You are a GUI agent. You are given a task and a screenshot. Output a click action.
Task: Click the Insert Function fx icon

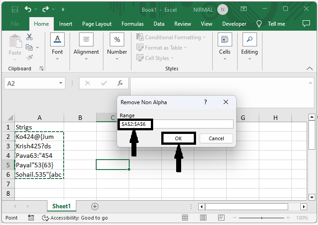[120, 83]
